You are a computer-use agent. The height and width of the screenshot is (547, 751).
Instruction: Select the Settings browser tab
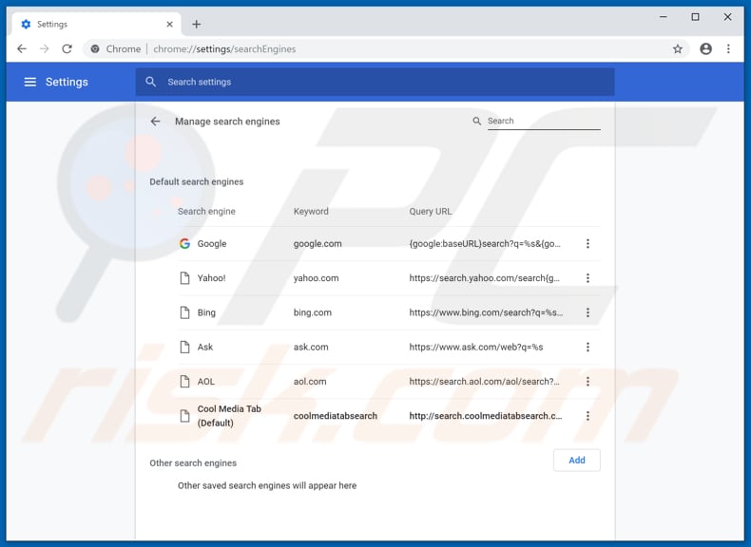(x=96, y=25)
